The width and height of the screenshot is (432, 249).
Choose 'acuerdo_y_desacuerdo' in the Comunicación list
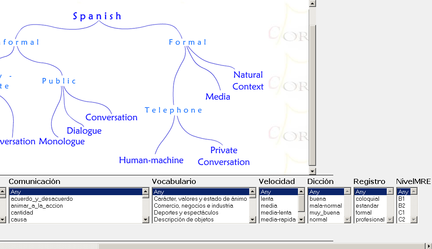(42, 199)
